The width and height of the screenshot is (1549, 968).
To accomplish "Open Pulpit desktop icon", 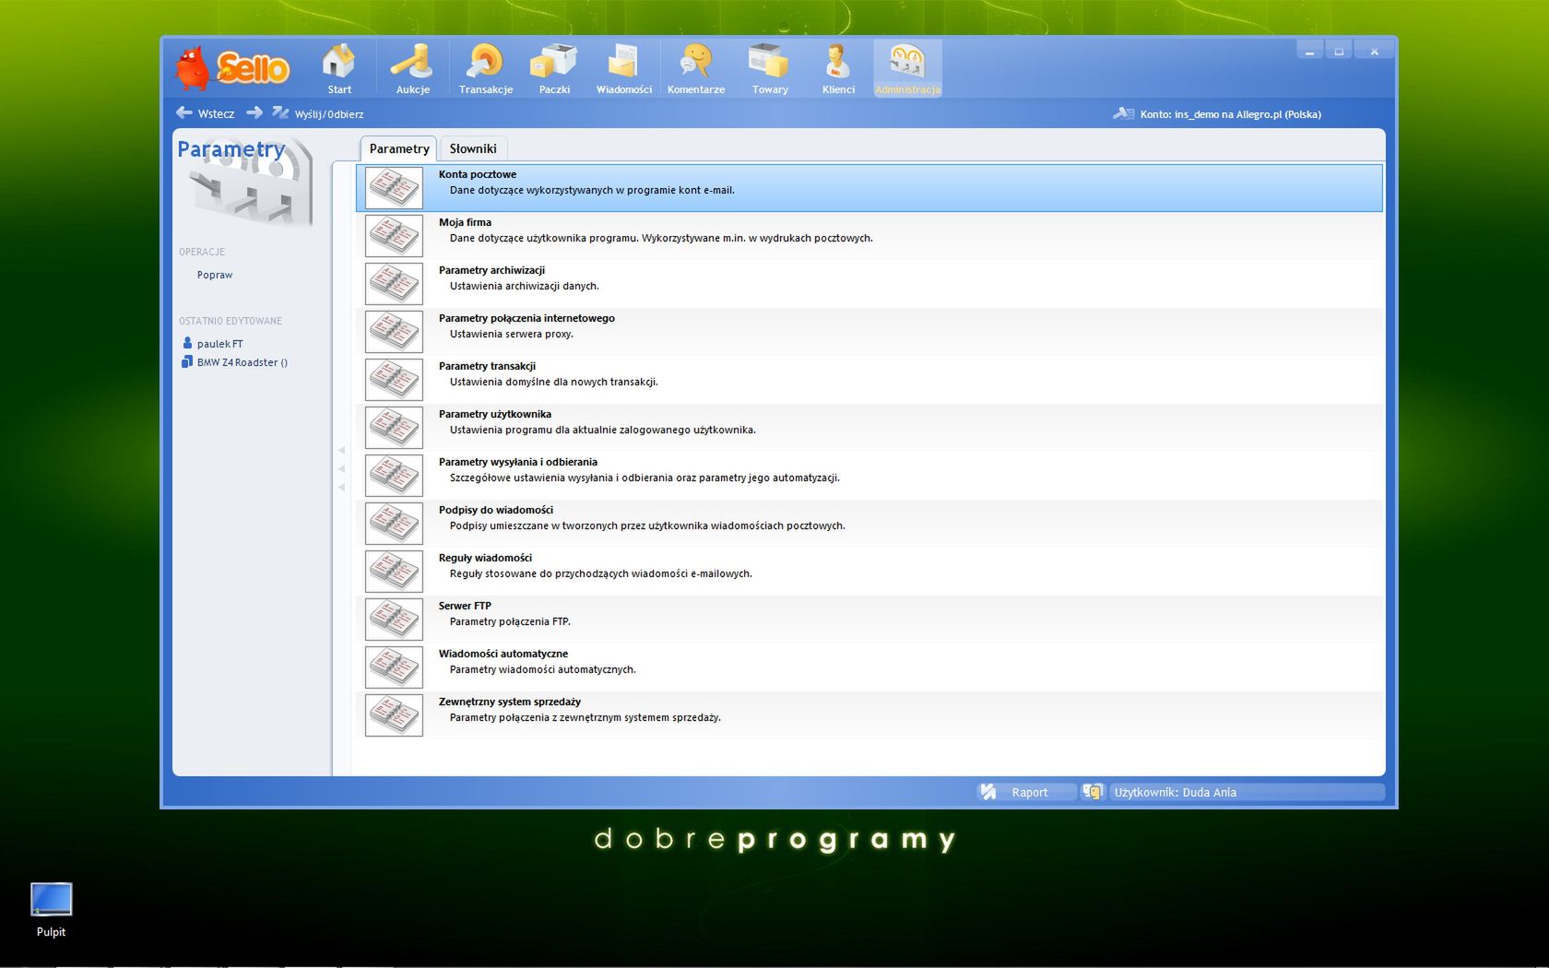I will point(51,910).
